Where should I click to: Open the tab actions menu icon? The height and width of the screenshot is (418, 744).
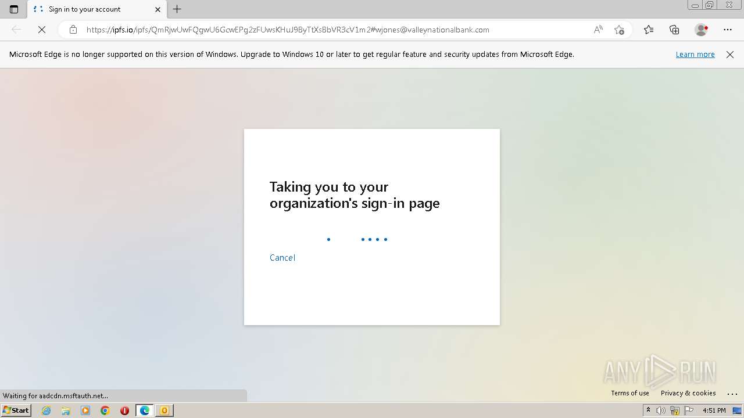14,9
